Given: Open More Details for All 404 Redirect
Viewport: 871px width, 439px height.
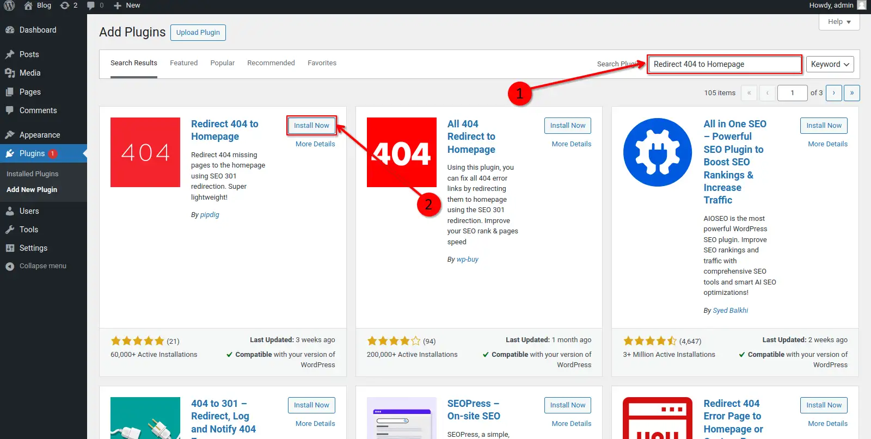Looking at the screenshot, I should click(x=572, y=144).
